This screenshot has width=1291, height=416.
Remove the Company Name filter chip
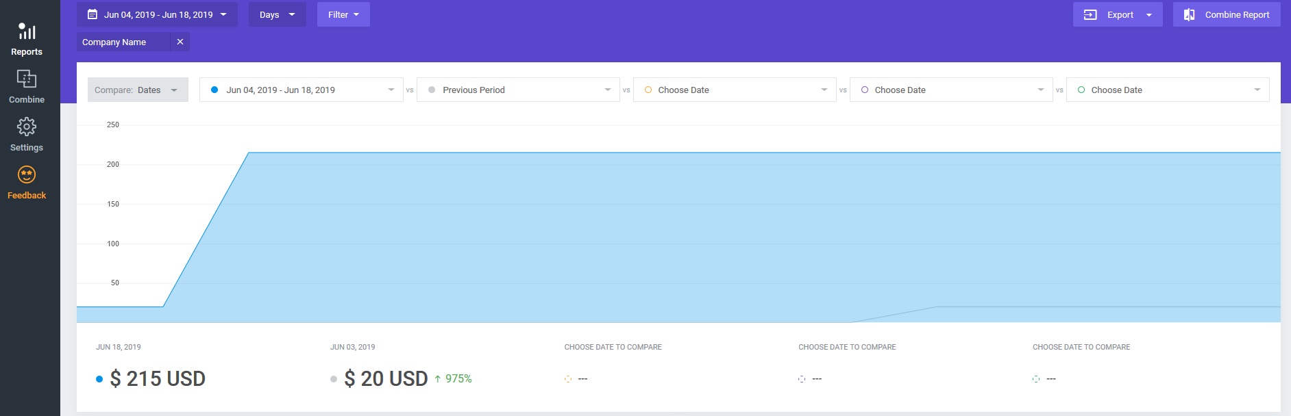pos(180,42)
